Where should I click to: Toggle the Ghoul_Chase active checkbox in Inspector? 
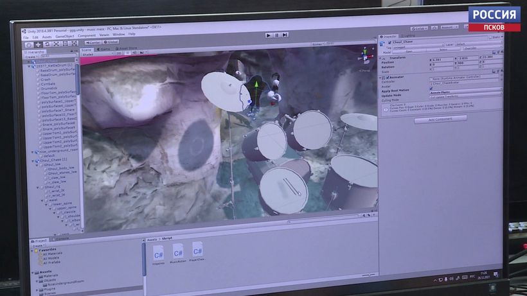(389, 42)
